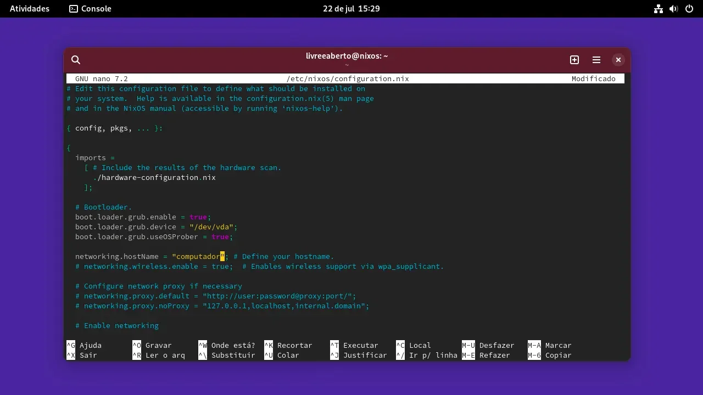The image size is (703, 395).
Task: Click the ^/ Ir p/ linha shortcut
Action: [x=427, y=356]
